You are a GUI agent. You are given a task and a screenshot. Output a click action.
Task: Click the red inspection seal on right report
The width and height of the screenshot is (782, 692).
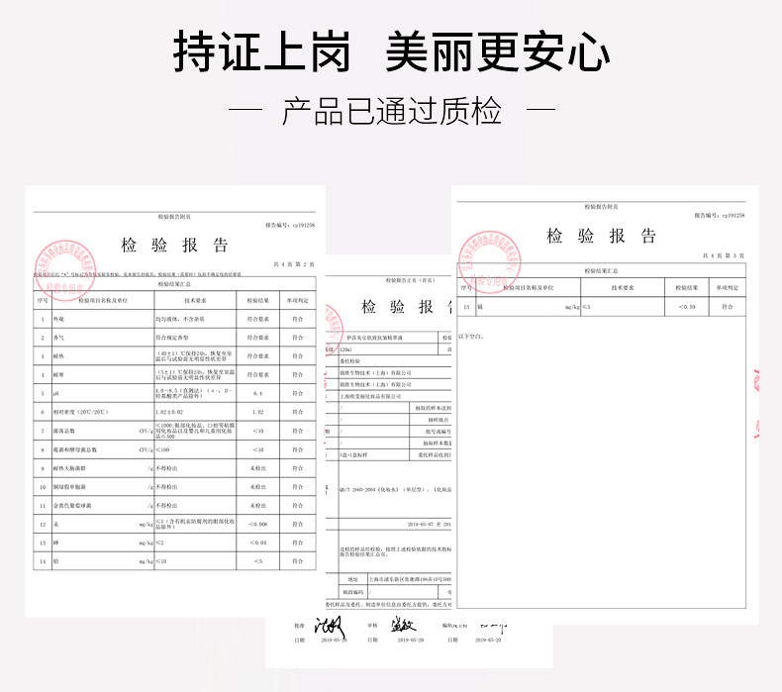click(x=489, y=262)
